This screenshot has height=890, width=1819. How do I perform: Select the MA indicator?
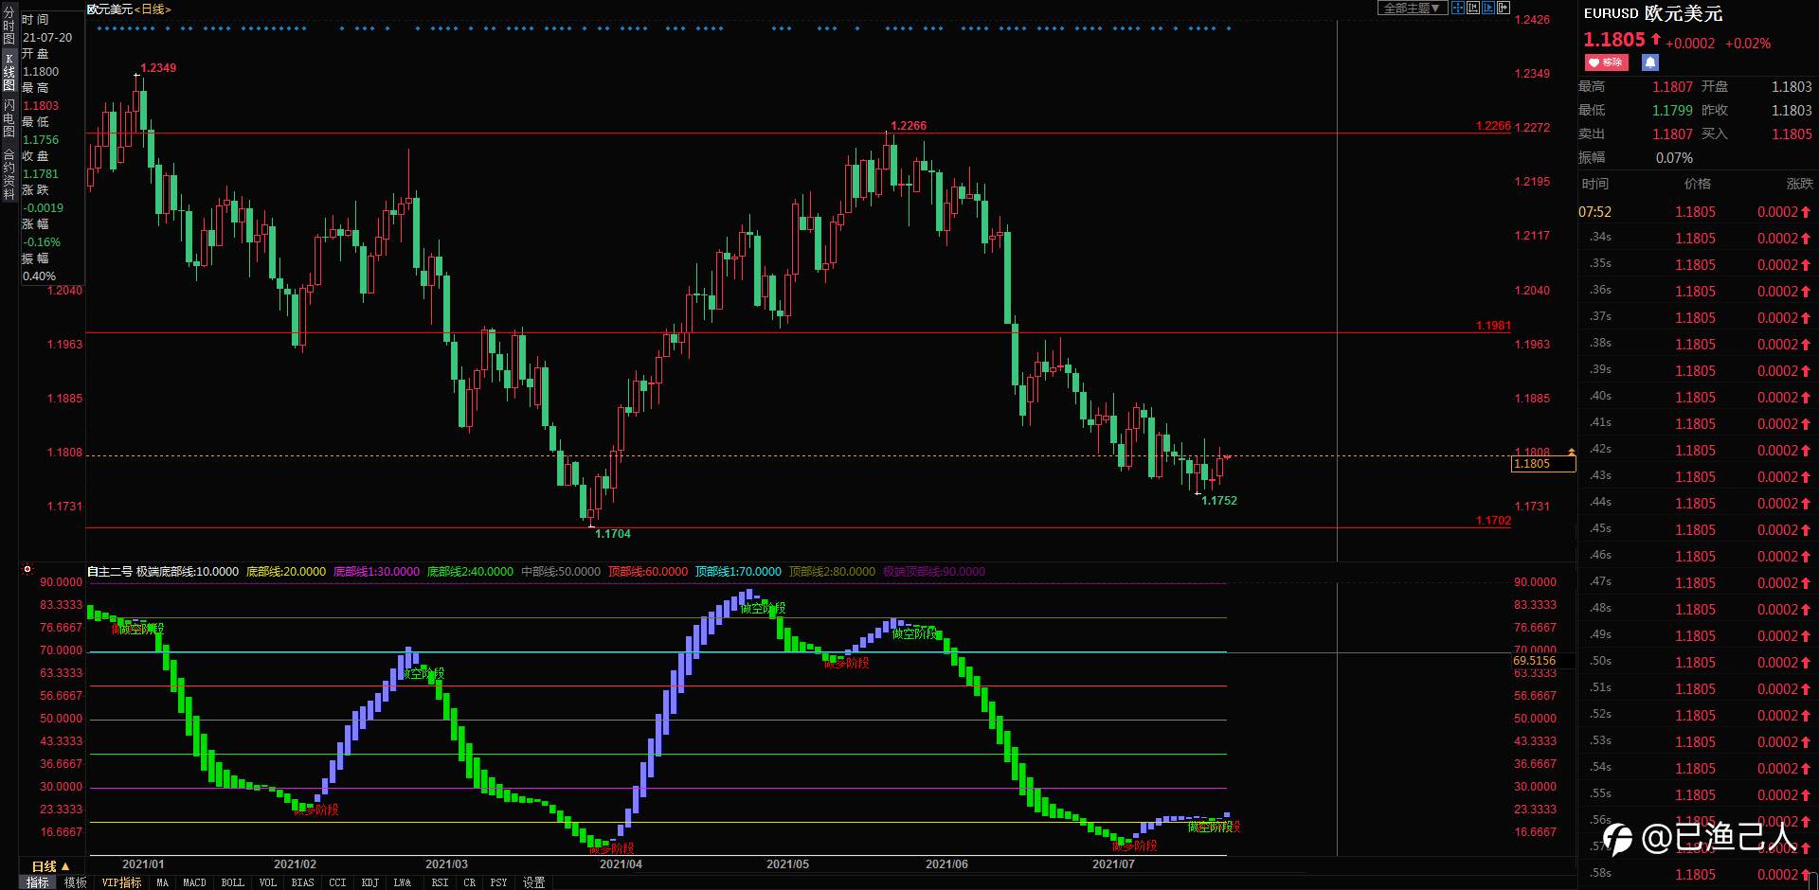pos(162,882)
